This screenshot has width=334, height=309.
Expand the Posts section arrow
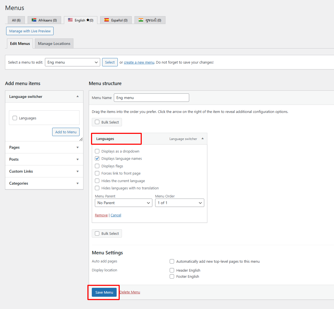point(78,160)
